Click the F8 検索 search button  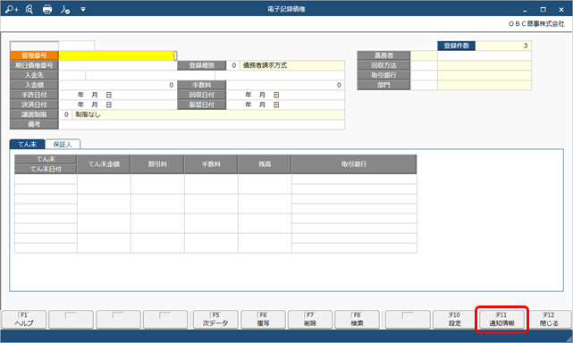(x=357, y=319)
